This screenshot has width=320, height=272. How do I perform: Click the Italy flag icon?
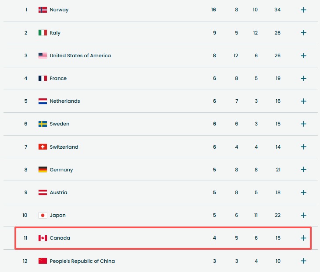43,33
